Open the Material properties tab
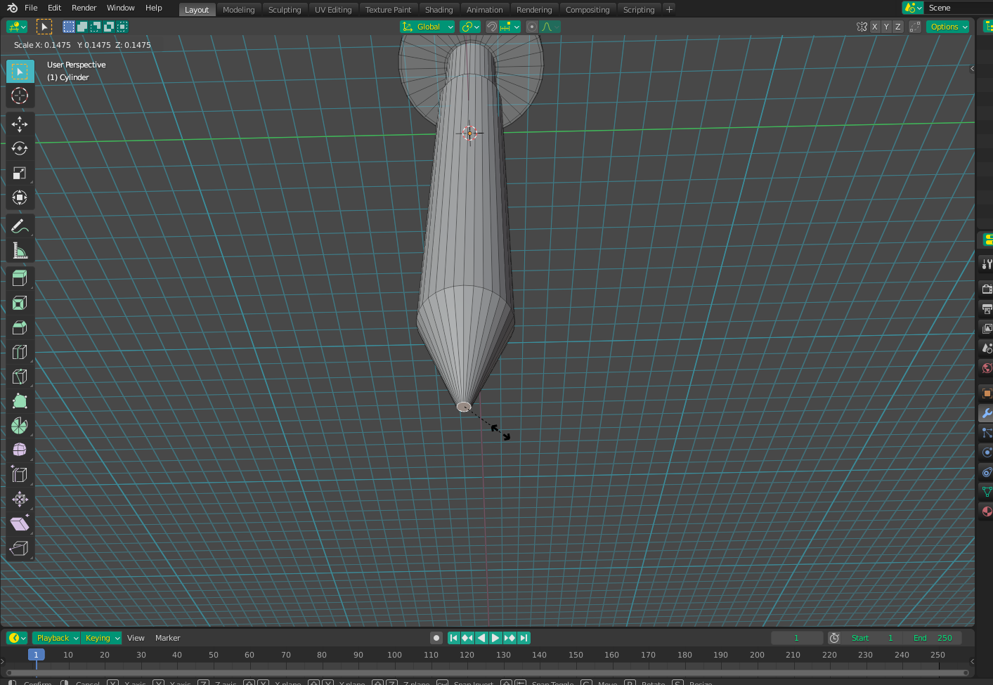Viewport: 993px width, 685px height. point(987,511)
